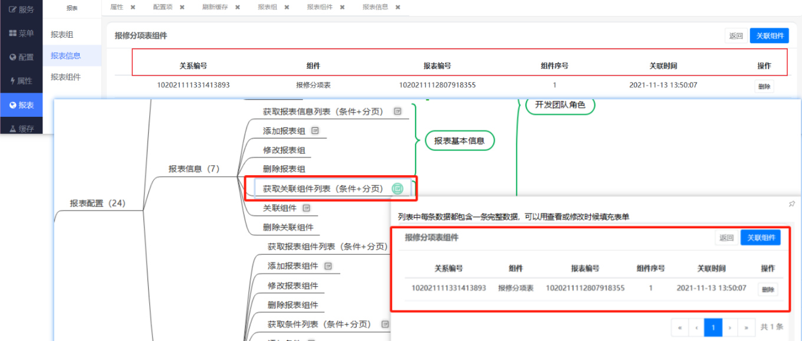The image size is (802, 341).
Task: Select the 修改报表组件 mind-map node
Action: [293, 286]
